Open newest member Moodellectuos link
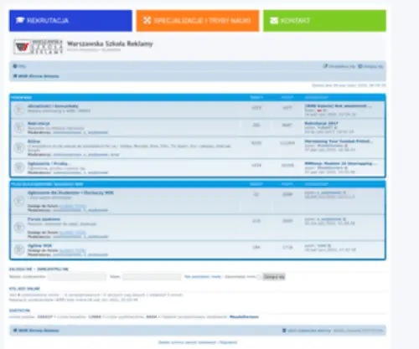 pos(244,317)
